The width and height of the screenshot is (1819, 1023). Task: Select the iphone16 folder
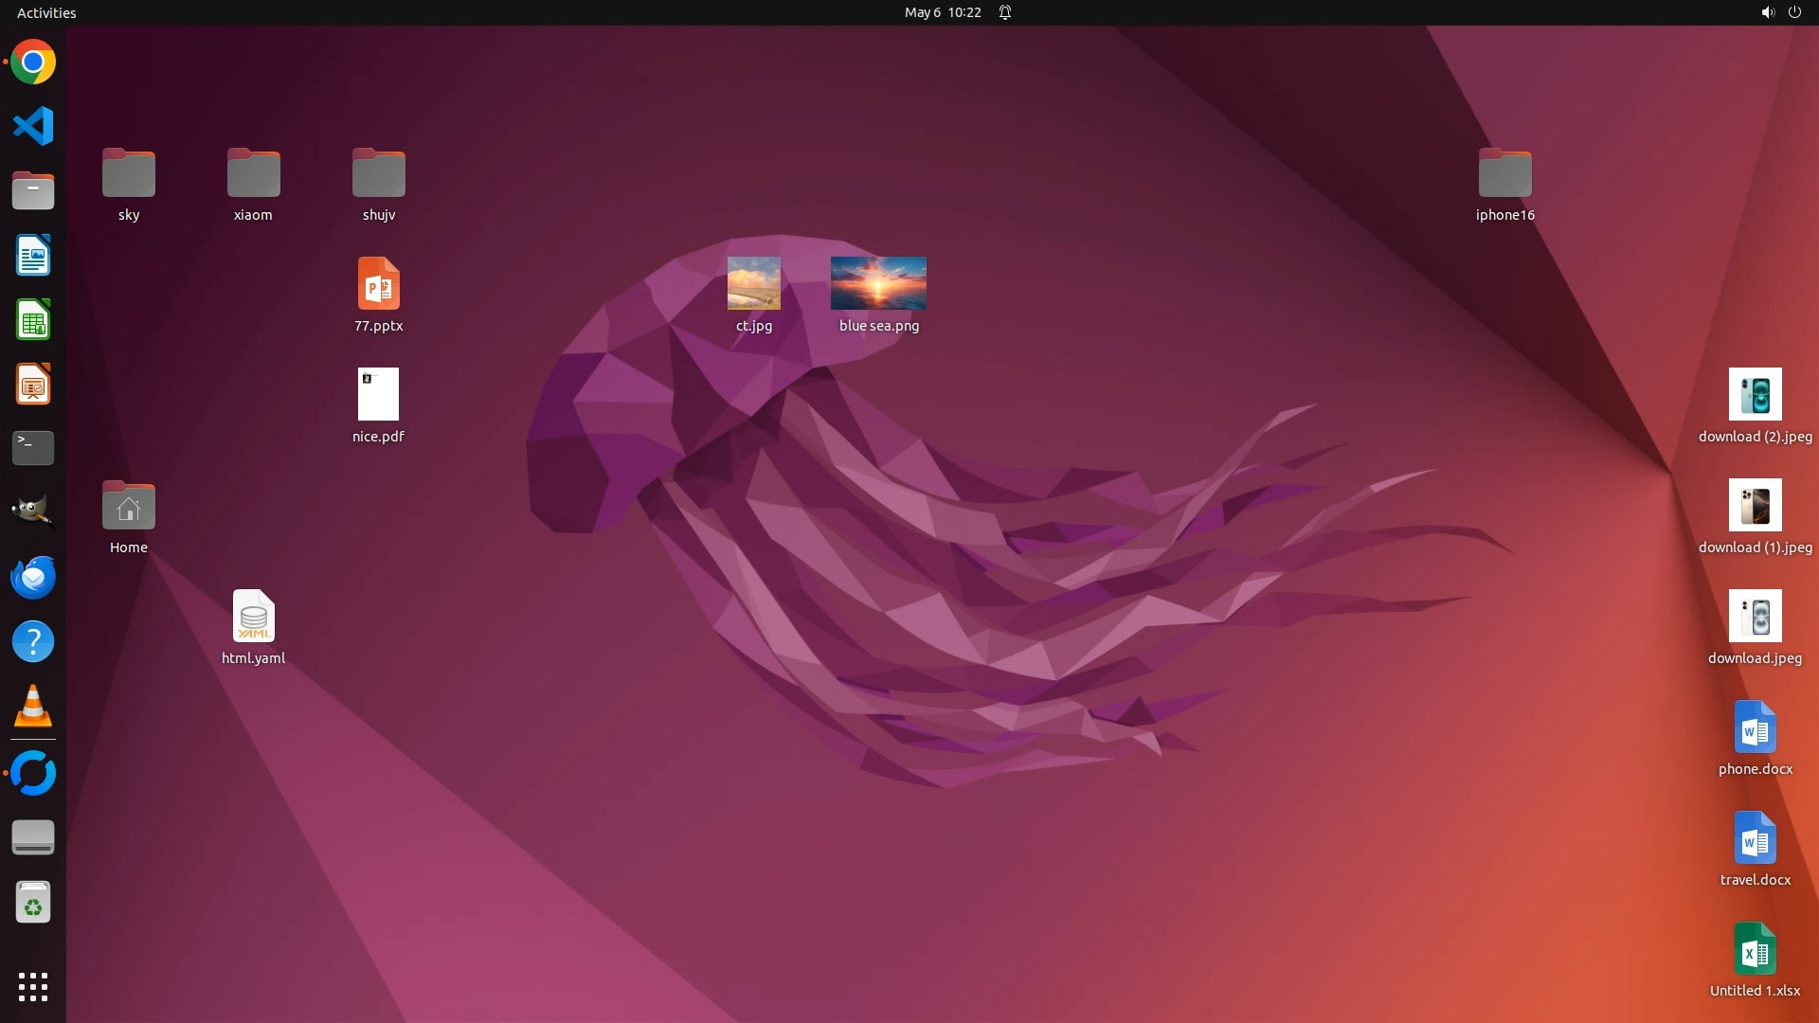1504,174
